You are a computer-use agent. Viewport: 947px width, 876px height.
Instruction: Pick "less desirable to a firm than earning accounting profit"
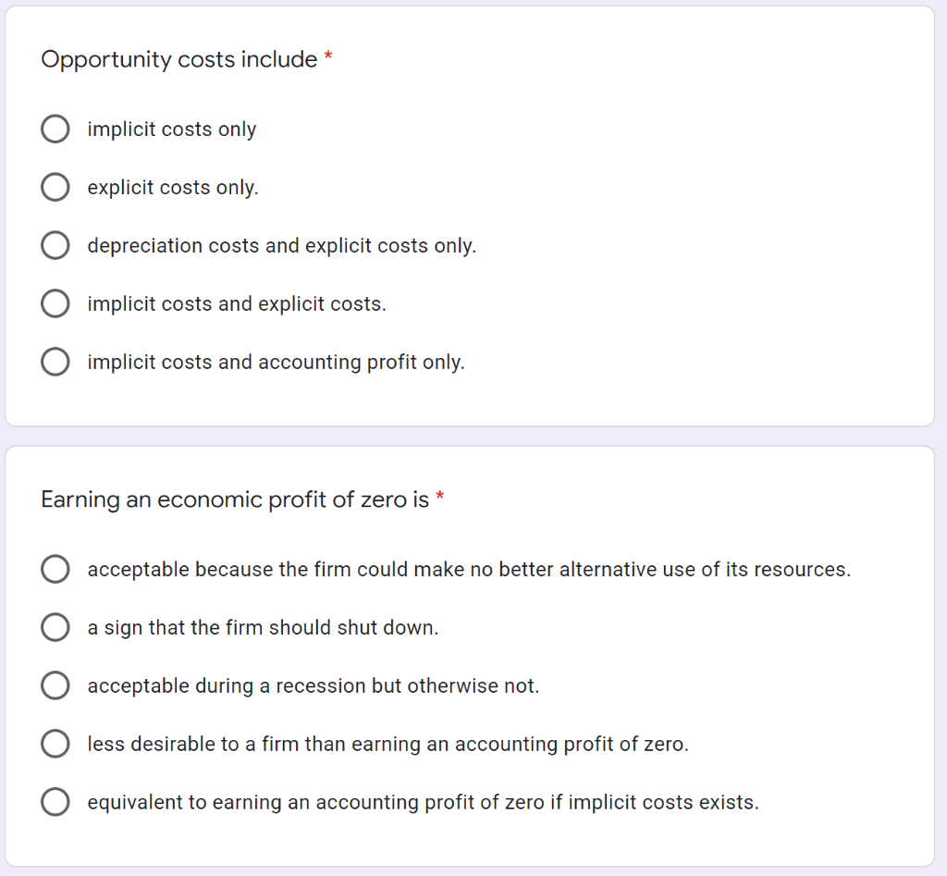55,744
